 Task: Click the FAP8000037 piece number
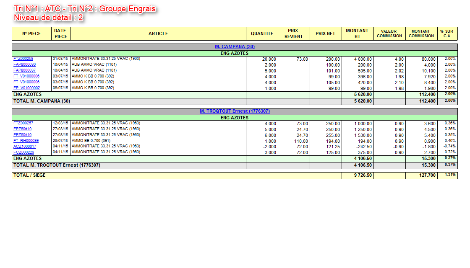point(24,71)
